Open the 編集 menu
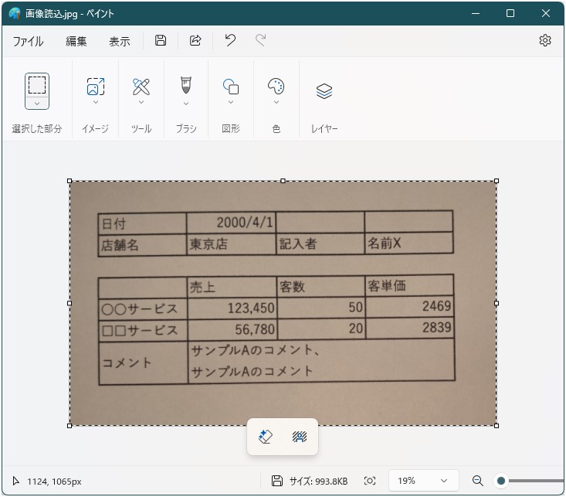Viewport: 566px width, 497px height. pyautogui.click(x=76, y=41)
